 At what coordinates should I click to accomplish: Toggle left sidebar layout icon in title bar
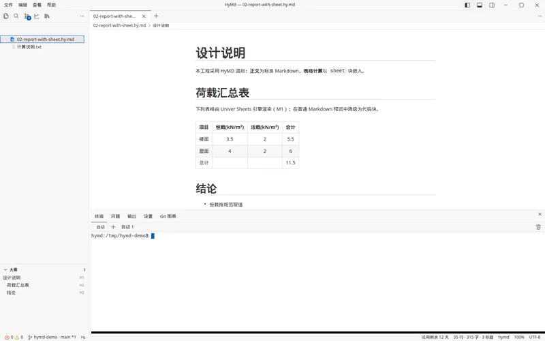pos(467,5)
